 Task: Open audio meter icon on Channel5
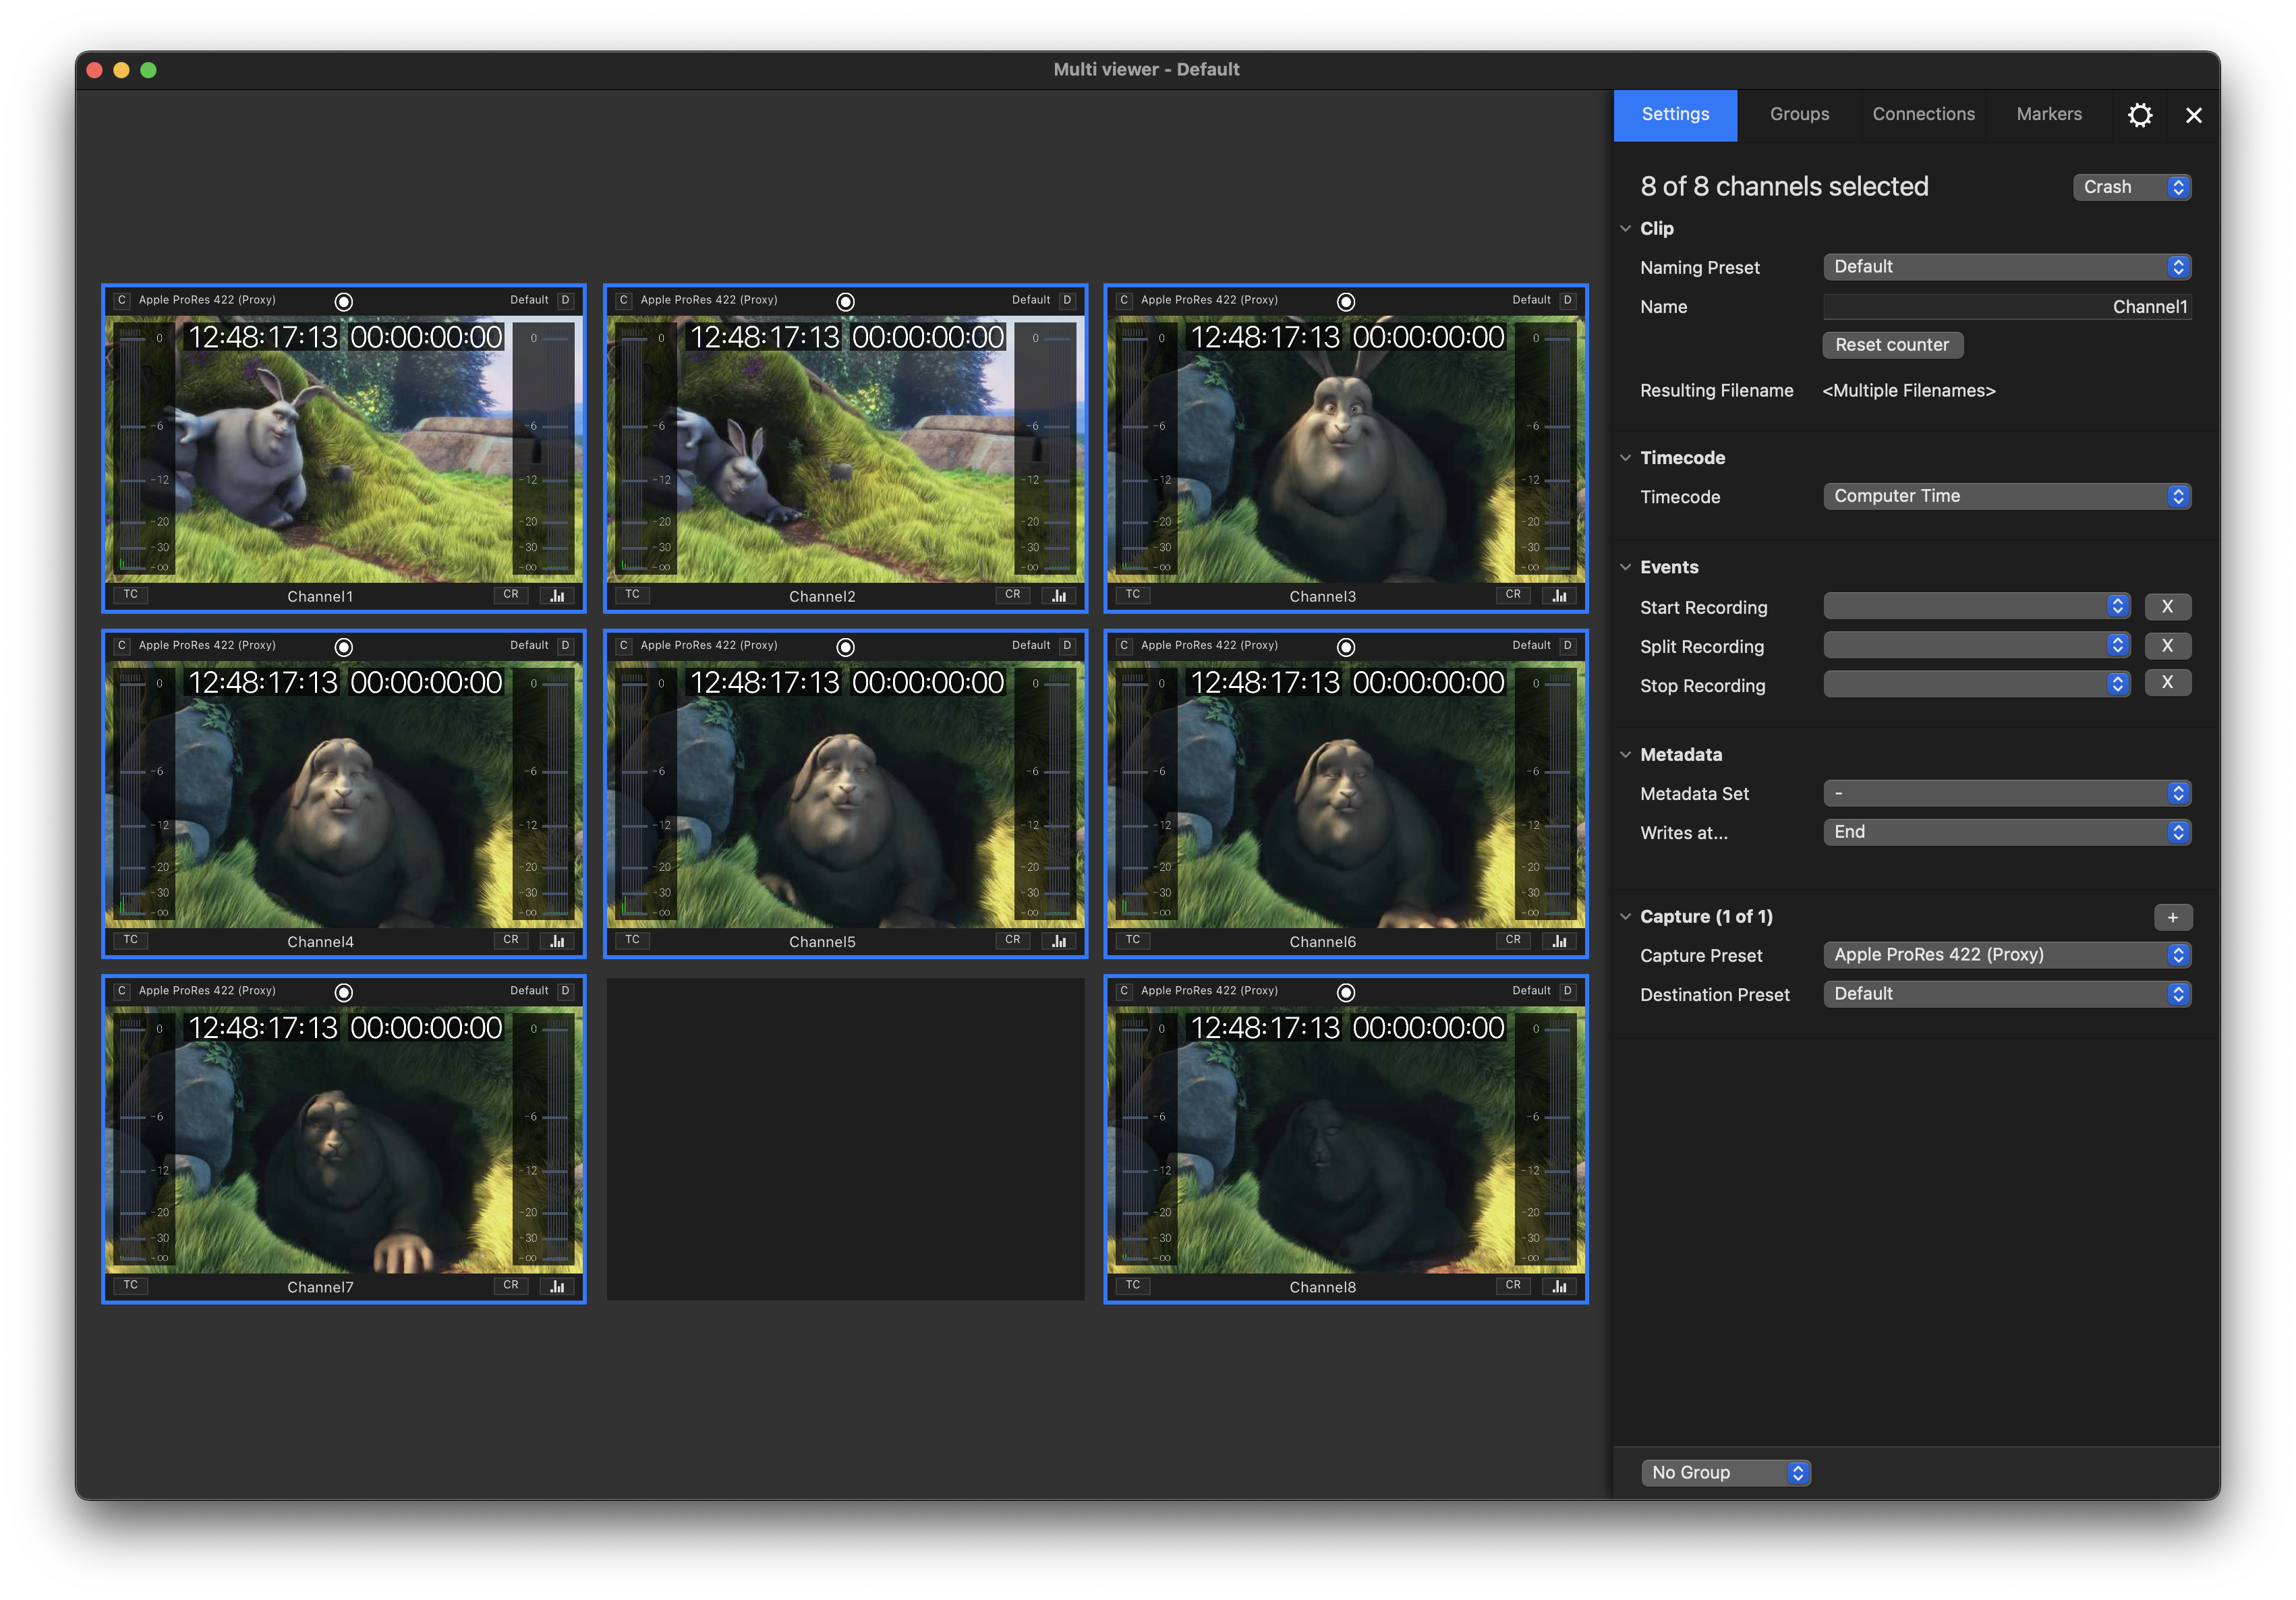click(x=1059, y=941)
